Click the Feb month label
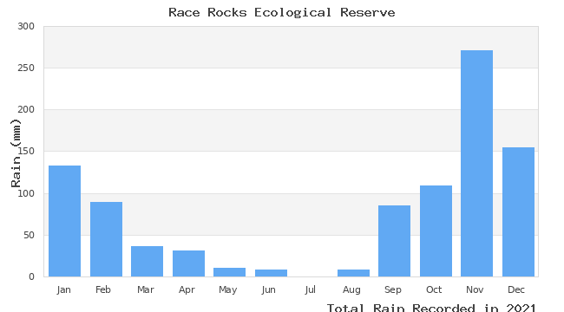The height and width of the screenshot is (312, 564). tap(103, 289)
